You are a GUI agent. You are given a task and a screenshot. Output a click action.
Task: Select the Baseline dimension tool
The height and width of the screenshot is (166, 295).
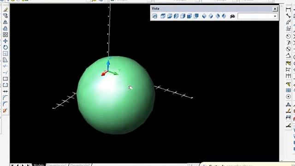tap(288, 70)
